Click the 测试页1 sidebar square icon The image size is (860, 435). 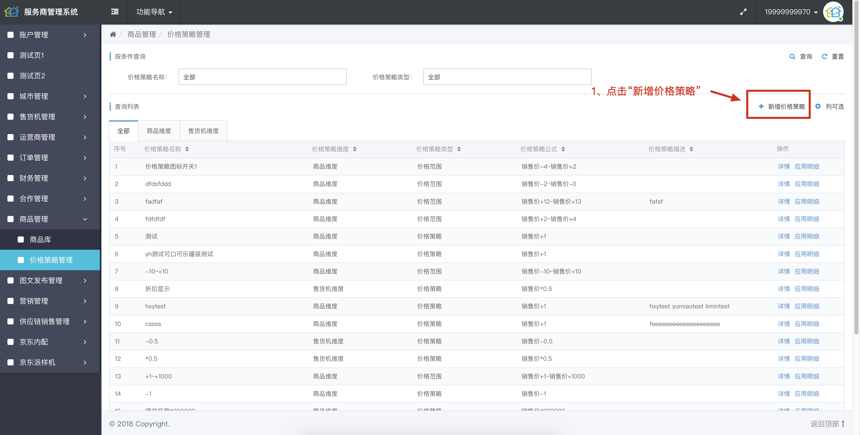coord(10,55)
